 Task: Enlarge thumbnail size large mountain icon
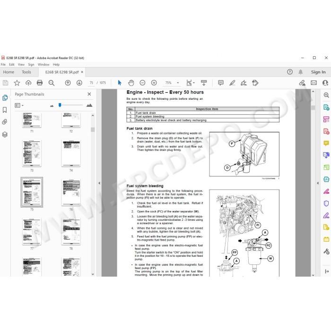tap(89, 105)
